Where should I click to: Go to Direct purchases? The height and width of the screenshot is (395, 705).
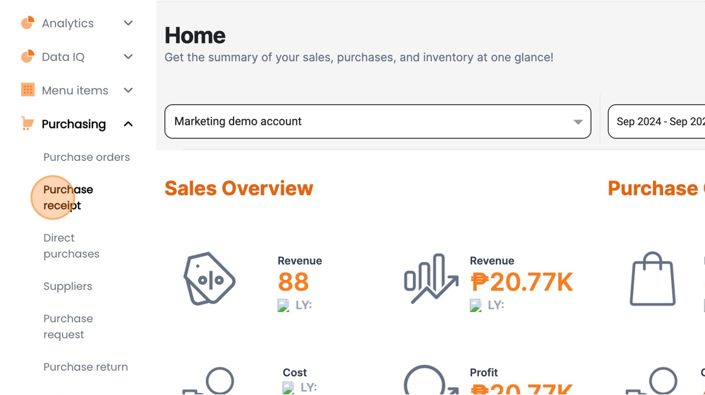[x=71, y=246]
